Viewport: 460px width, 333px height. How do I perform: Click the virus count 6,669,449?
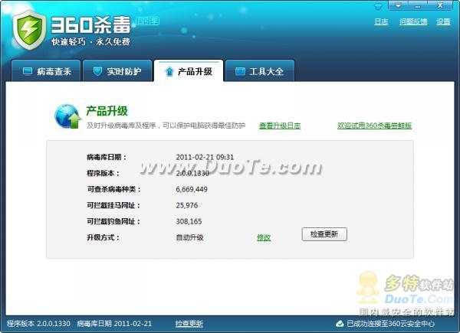[192, 189]
